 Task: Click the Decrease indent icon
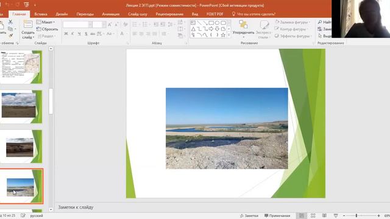tap(156, 24)
